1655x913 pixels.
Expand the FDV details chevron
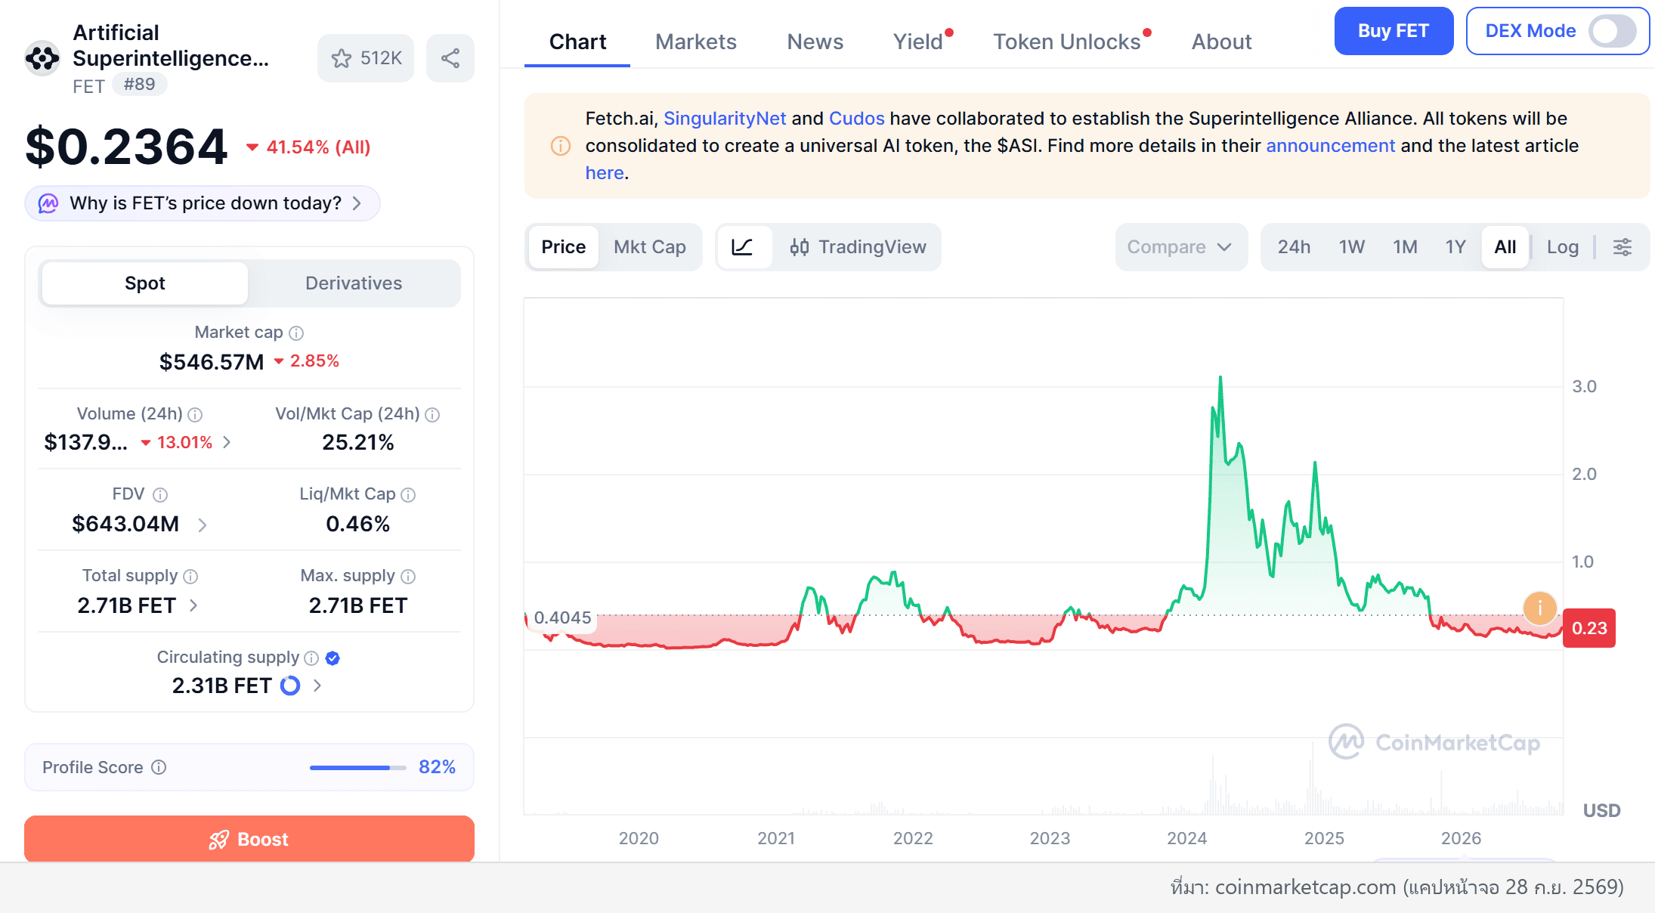[203, 525]
